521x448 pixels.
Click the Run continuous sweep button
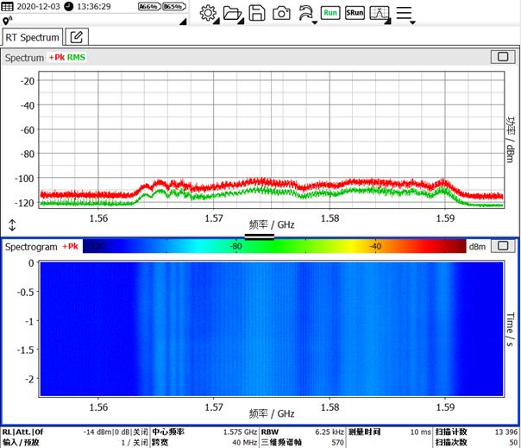[x=330, y=13]
